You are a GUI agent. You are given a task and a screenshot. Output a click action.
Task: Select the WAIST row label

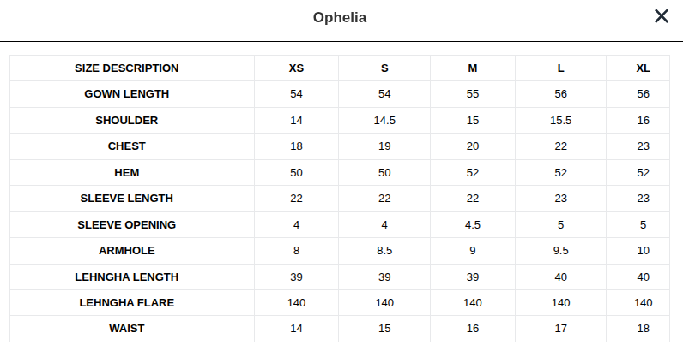(x=127, y=328)
